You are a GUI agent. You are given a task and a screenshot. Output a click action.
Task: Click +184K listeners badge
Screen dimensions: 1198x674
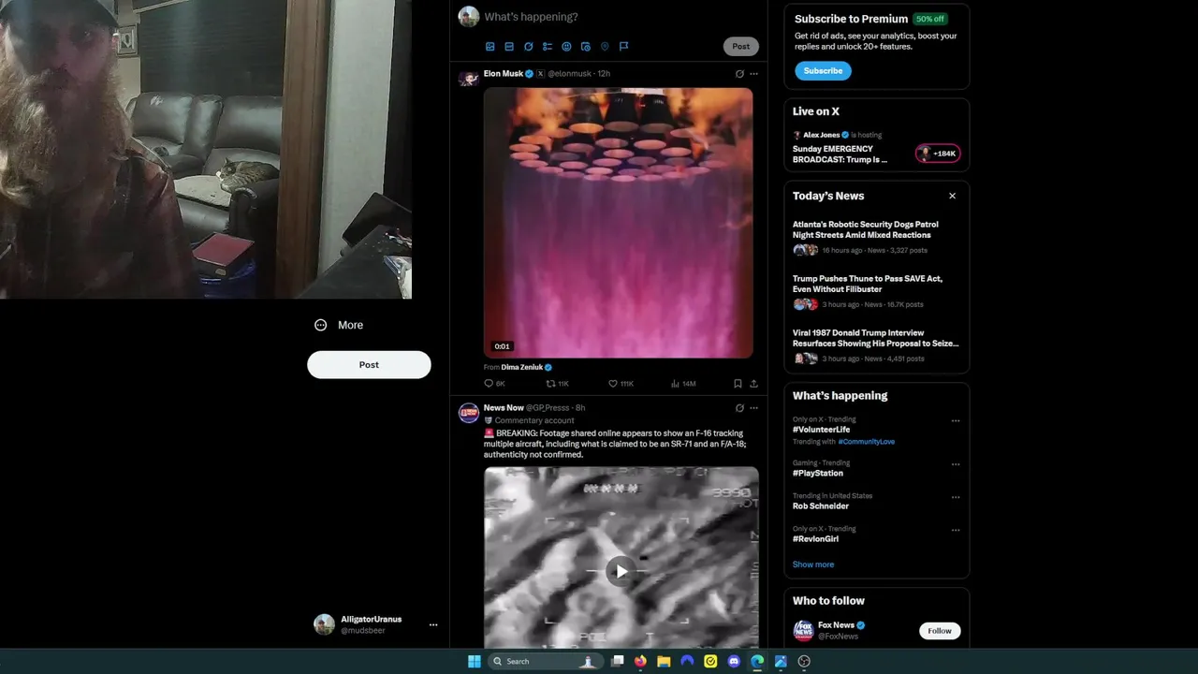938,154
